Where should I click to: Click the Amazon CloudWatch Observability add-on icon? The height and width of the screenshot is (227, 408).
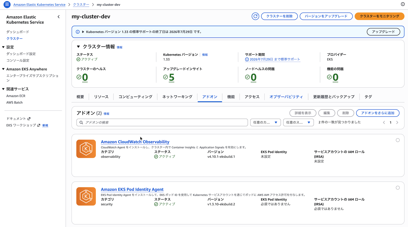click(86, 149)
